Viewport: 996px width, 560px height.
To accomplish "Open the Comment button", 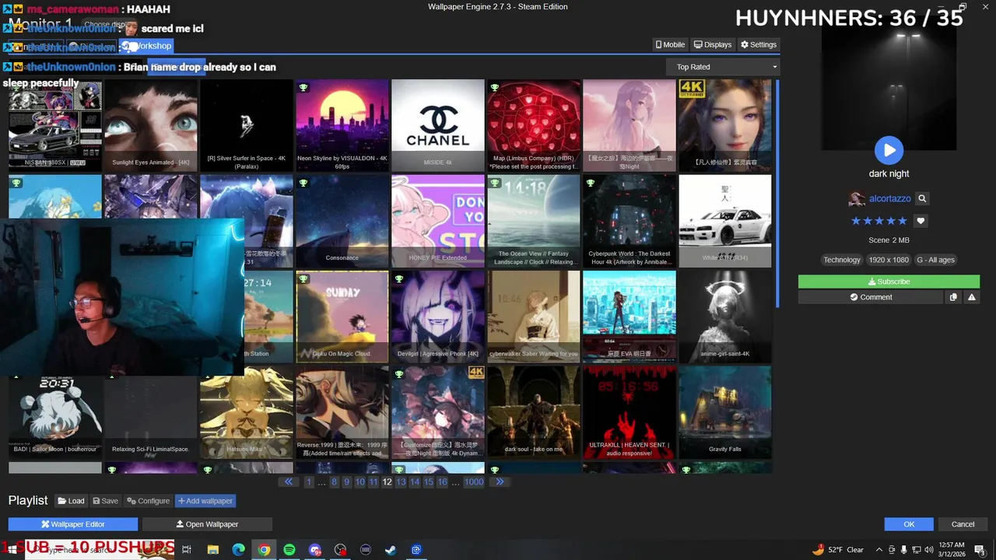I will pyautogui.click(x=871, y=297).
